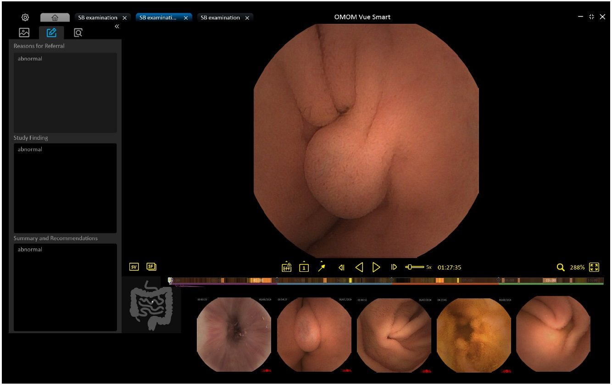Open the image gallery panel icon
Screen dimensions: 612x385
(x=24, y=33)
